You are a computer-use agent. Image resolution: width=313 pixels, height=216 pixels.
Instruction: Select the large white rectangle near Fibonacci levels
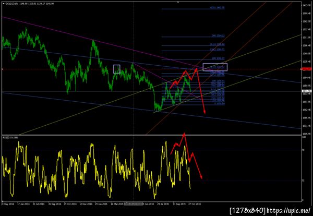click(215, 67)
